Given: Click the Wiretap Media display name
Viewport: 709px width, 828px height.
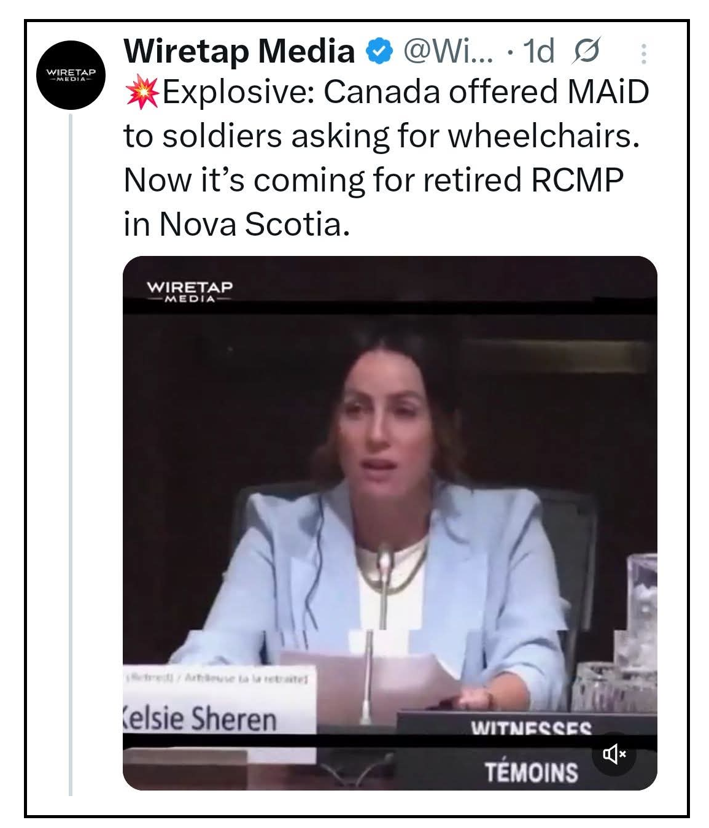Looking at the screenshot, I should click(x=239, y=51).
